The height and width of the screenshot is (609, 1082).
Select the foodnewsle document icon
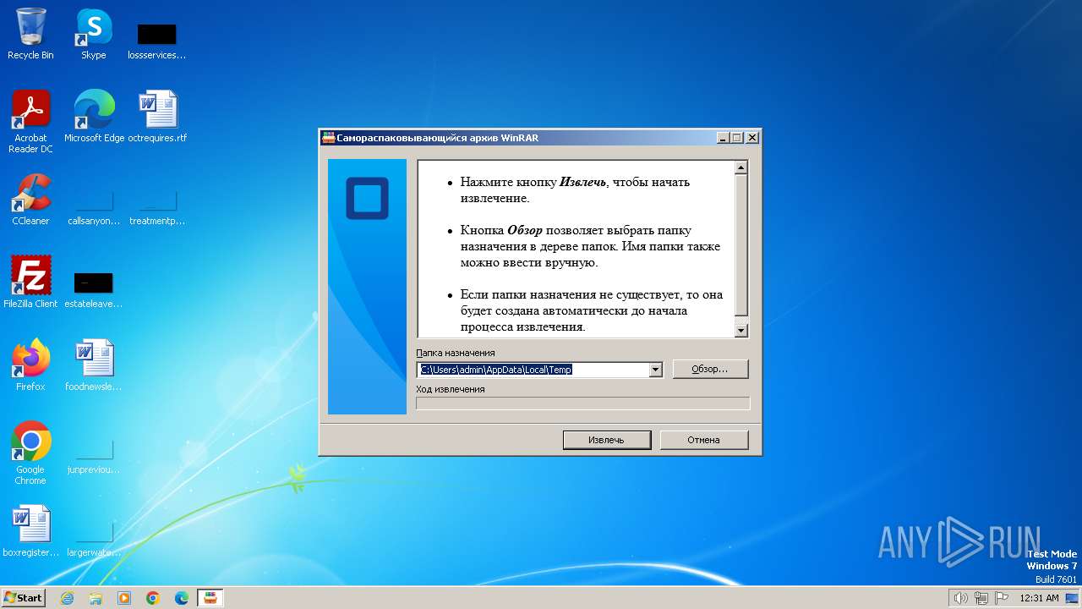(94, 365)
